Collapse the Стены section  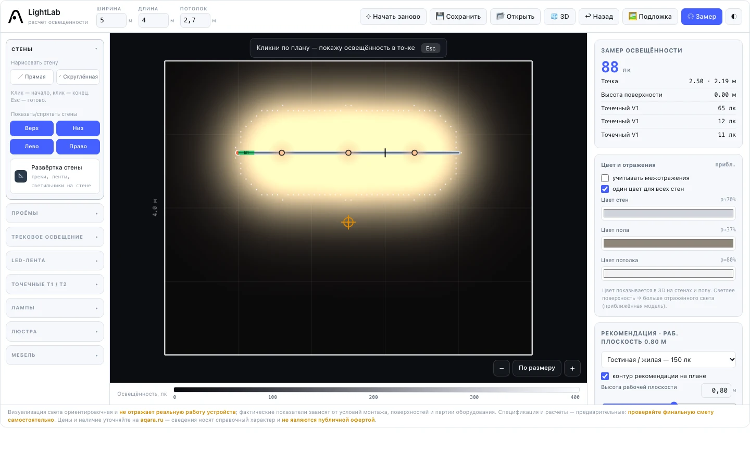(55, 49)
